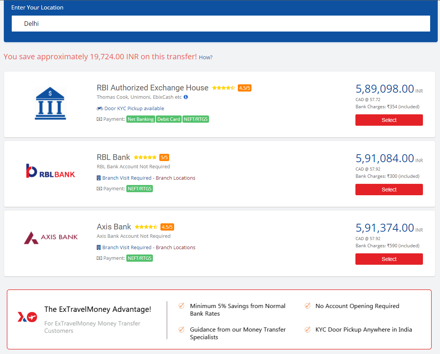Click the RBL Bank logo
The image size is (440, 354).
(x=50, y=171)
